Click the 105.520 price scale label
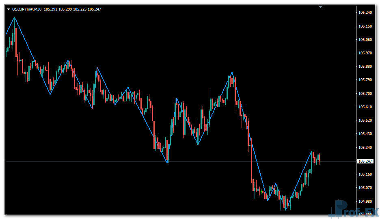The image size is (380, 219). tap(365, 120)
